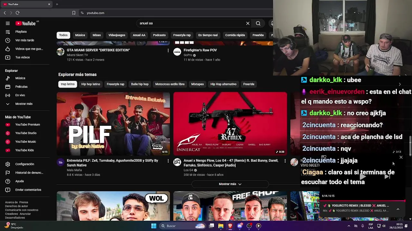
Task: Click the Los G4 channel avatar
Action: 177,162
